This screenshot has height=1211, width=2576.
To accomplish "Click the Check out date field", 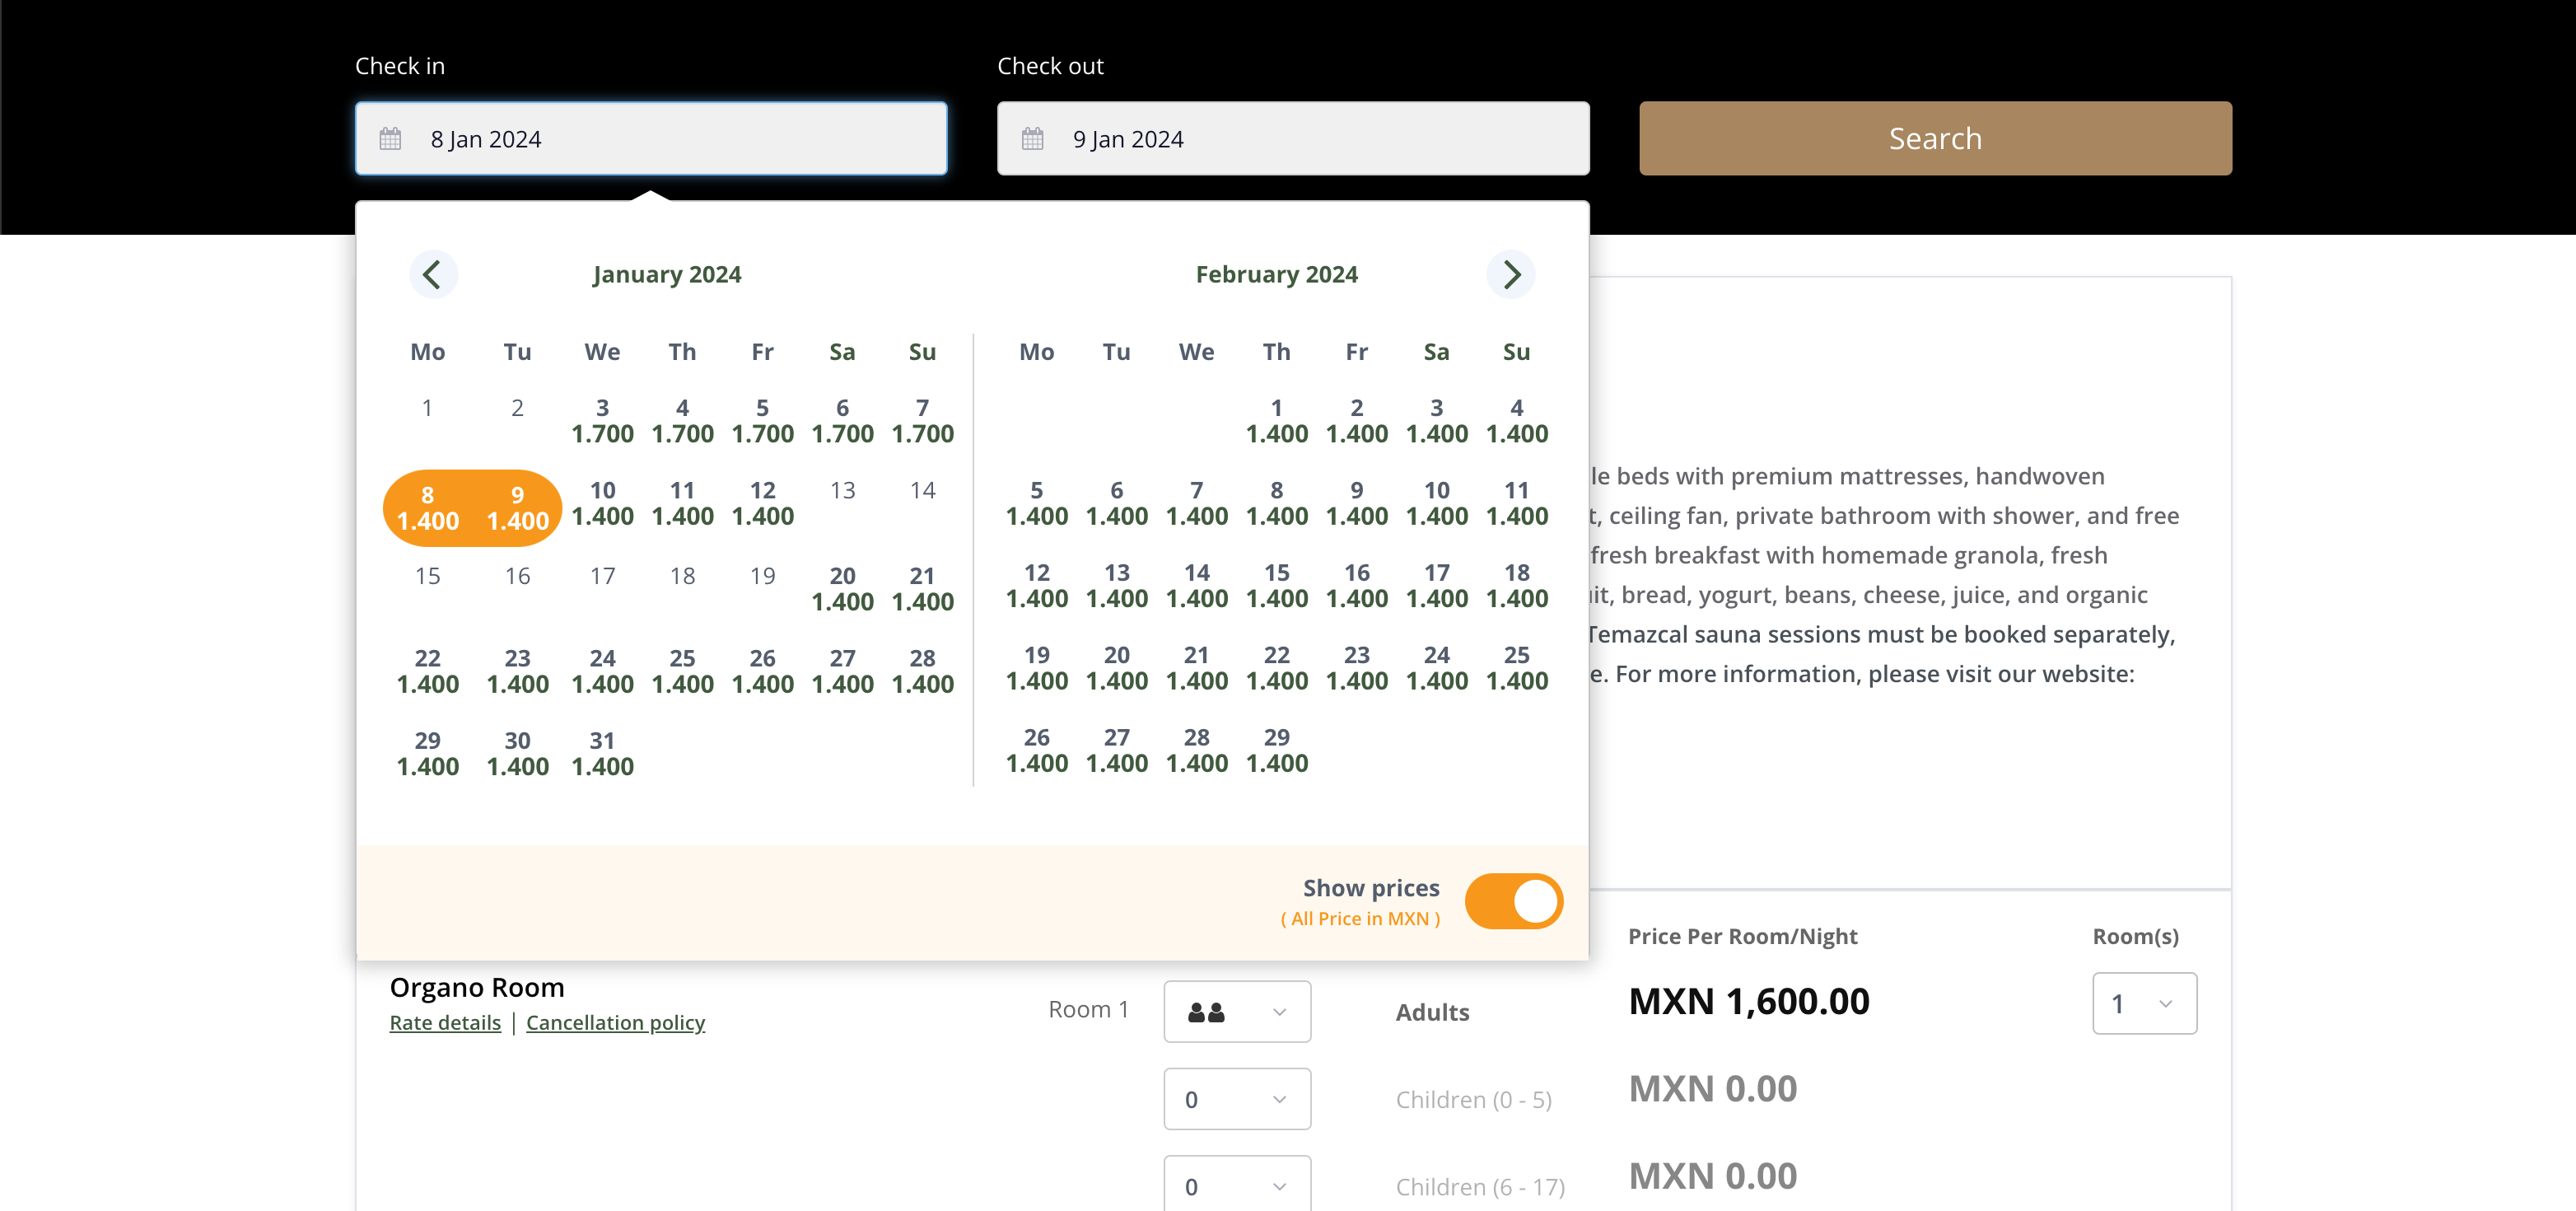I will [1292, 139].
